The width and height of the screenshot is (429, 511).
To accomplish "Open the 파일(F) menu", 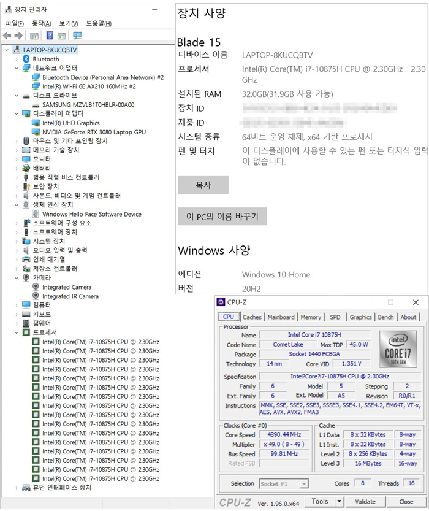I will [x=15, y=23].
